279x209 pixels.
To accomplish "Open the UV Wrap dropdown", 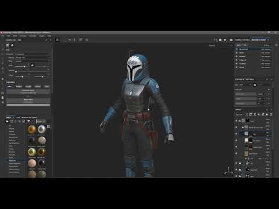I will point(33,61).
